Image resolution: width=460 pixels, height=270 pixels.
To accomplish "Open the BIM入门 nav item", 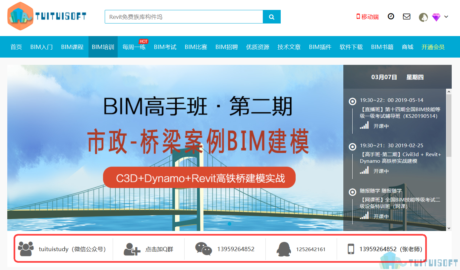I will click(41, 47).
